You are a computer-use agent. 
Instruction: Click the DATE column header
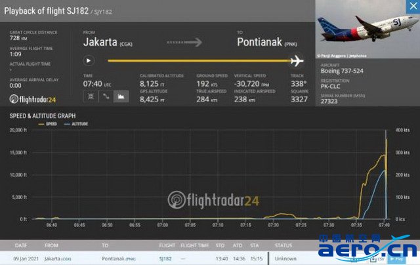(21, 245)
